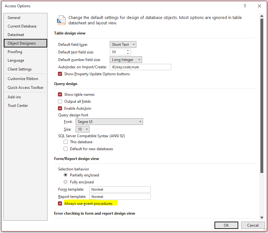This screenshot has width=268, height=233.
Task: Confirm options with OK button
Action: [226, 225]
